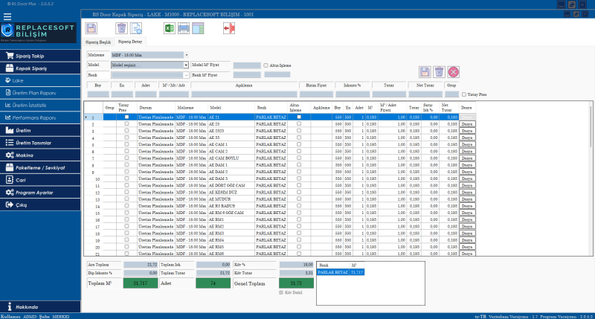The image size is (595, 319).
Task: Export the order to Excel
Action: pos(170,28)
